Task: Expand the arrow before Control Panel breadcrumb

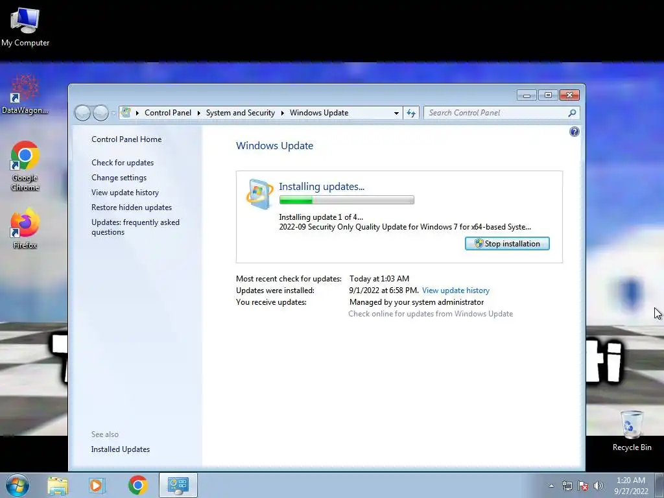Action: (137, 113)
